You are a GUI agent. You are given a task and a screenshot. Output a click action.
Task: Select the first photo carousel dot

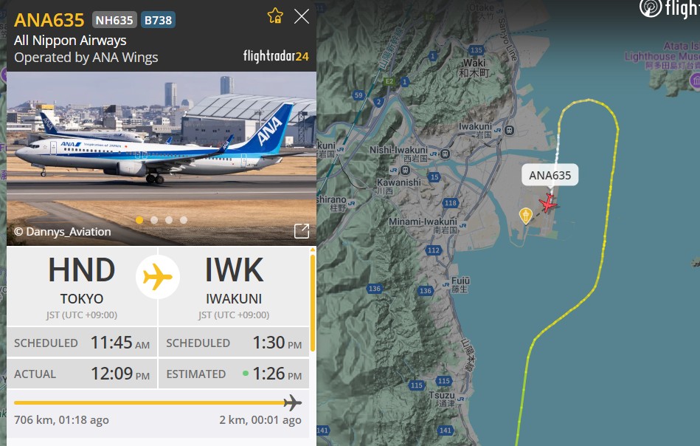point(139,220)
